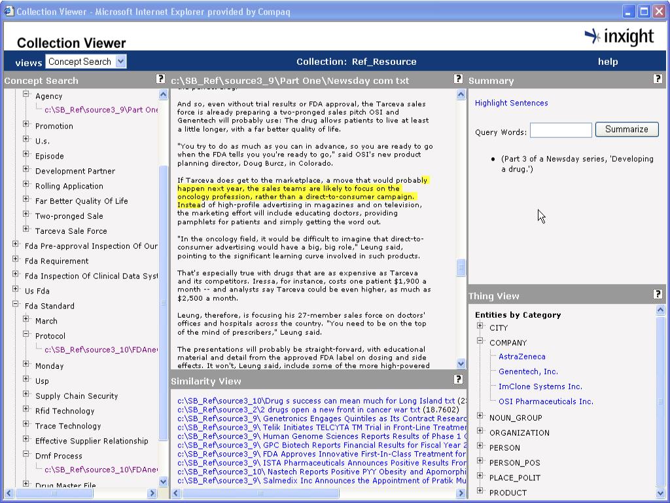
Task: Select the Two-pronged Sale tree label
Action: [69, 216]
